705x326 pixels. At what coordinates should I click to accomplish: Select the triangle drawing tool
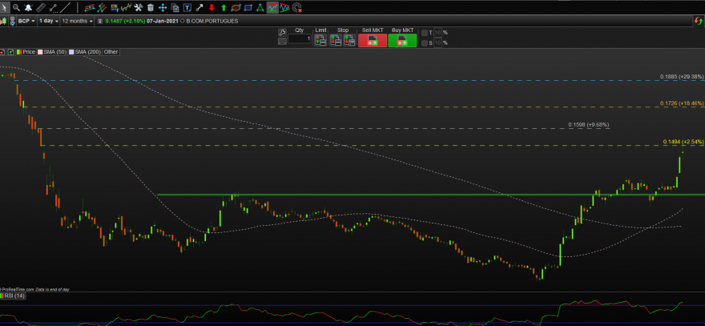tap(260, 7)
